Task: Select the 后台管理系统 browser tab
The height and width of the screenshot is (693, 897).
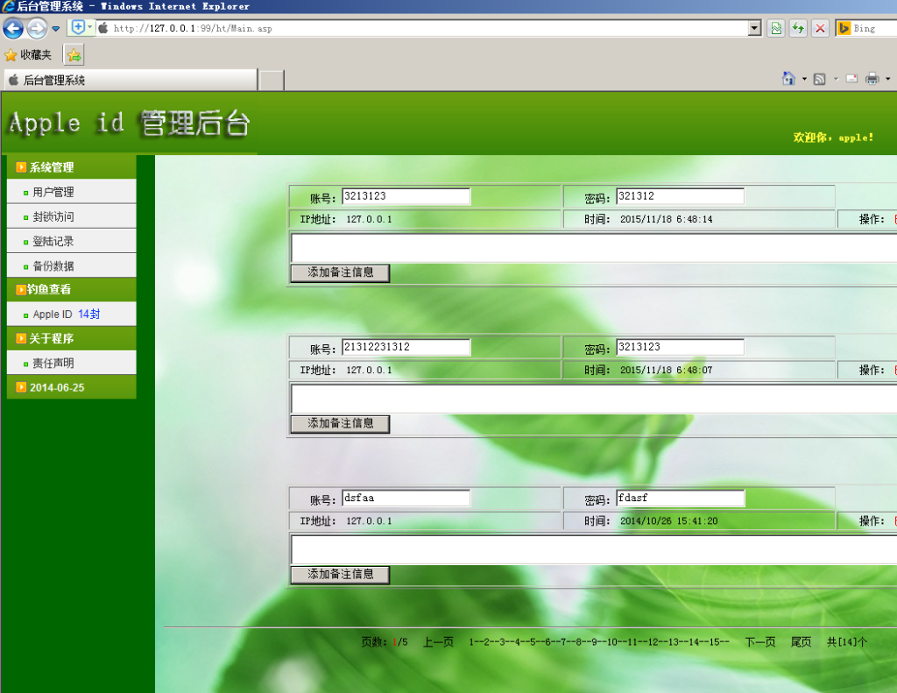Action: tap(131, 80)
